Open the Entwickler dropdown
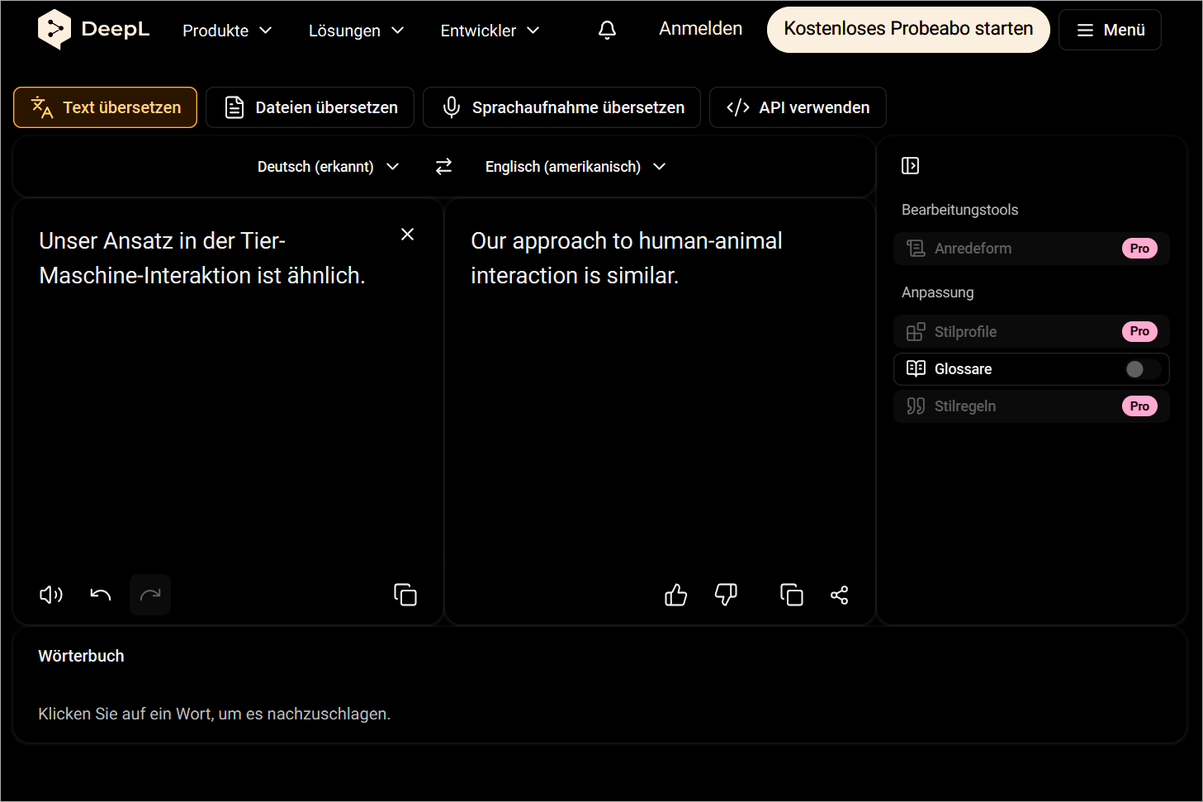 click(490, 31)
